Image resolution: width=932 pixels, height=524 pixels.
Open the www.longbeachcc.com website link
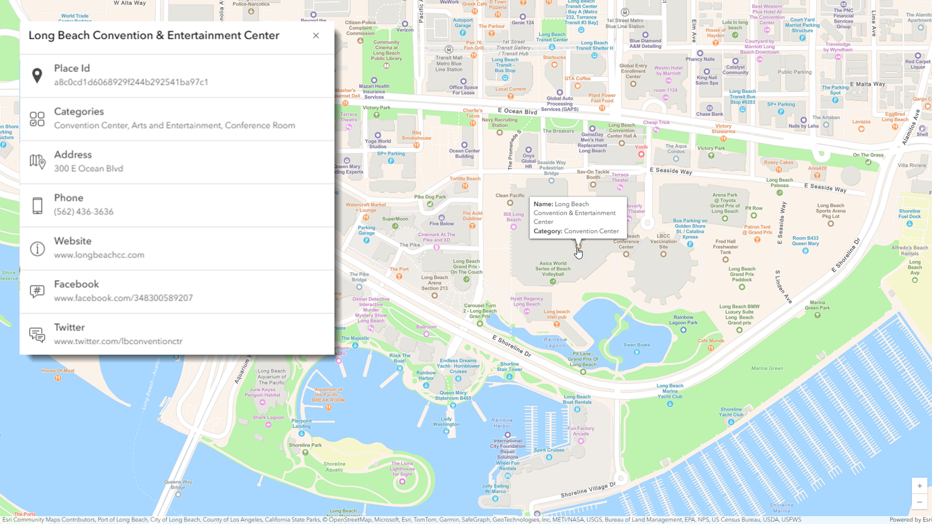pos(99,255)
